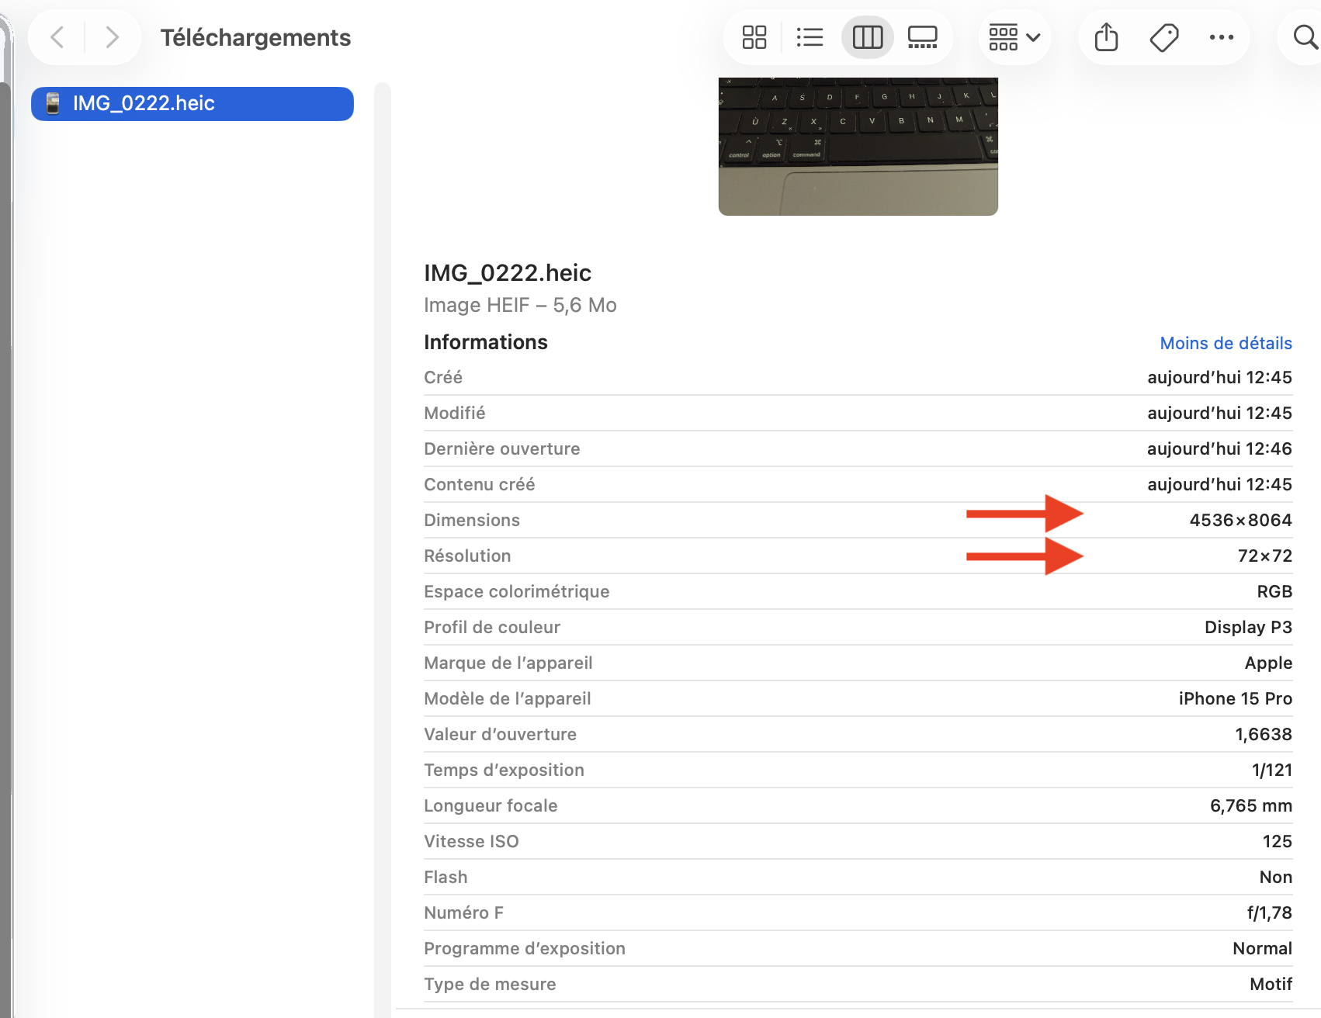Image resolution: width=1321 pixels, height=1018 pixels.
Task: Click the Marque de l'appareil label
Action: (x=508, y=663)
